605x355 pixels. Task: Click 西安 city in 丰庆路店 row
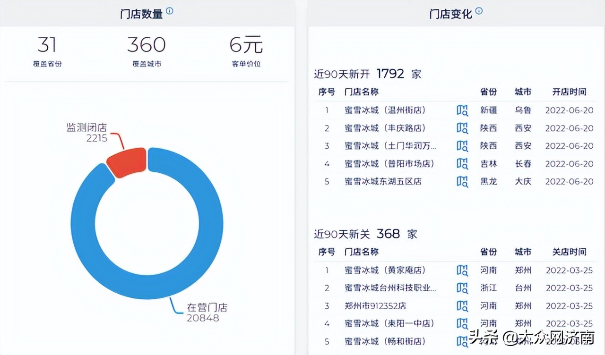523,128
